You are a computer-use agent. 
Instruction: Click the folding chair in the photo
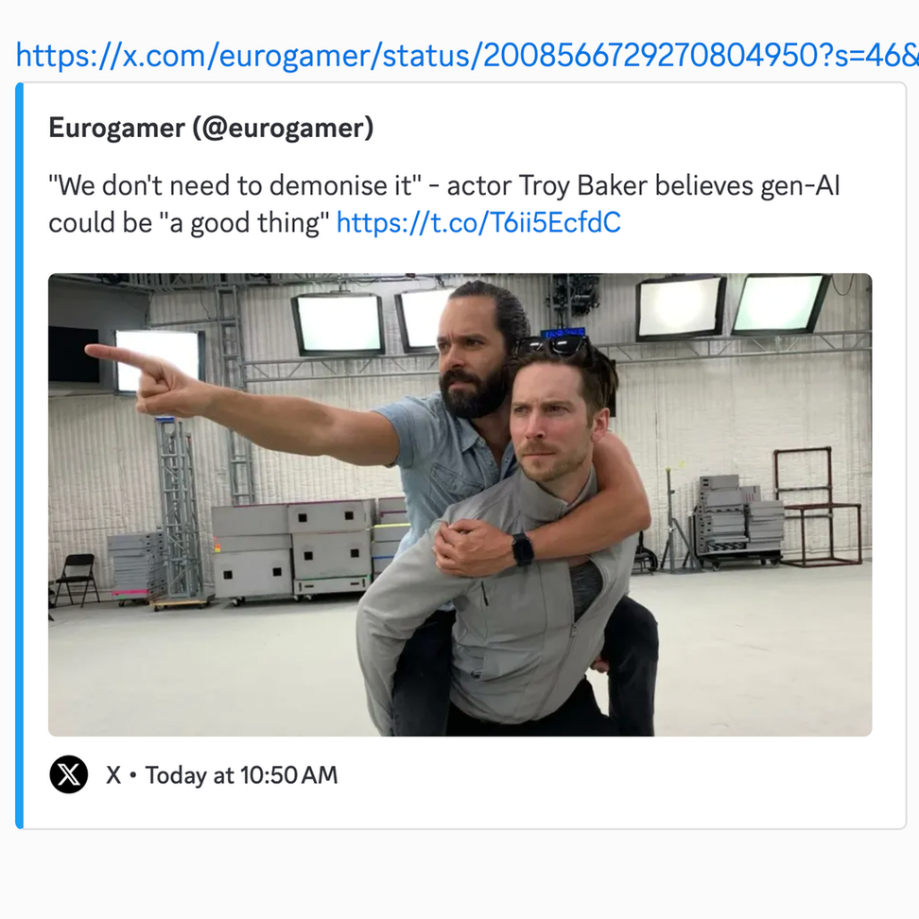point(77,579)
